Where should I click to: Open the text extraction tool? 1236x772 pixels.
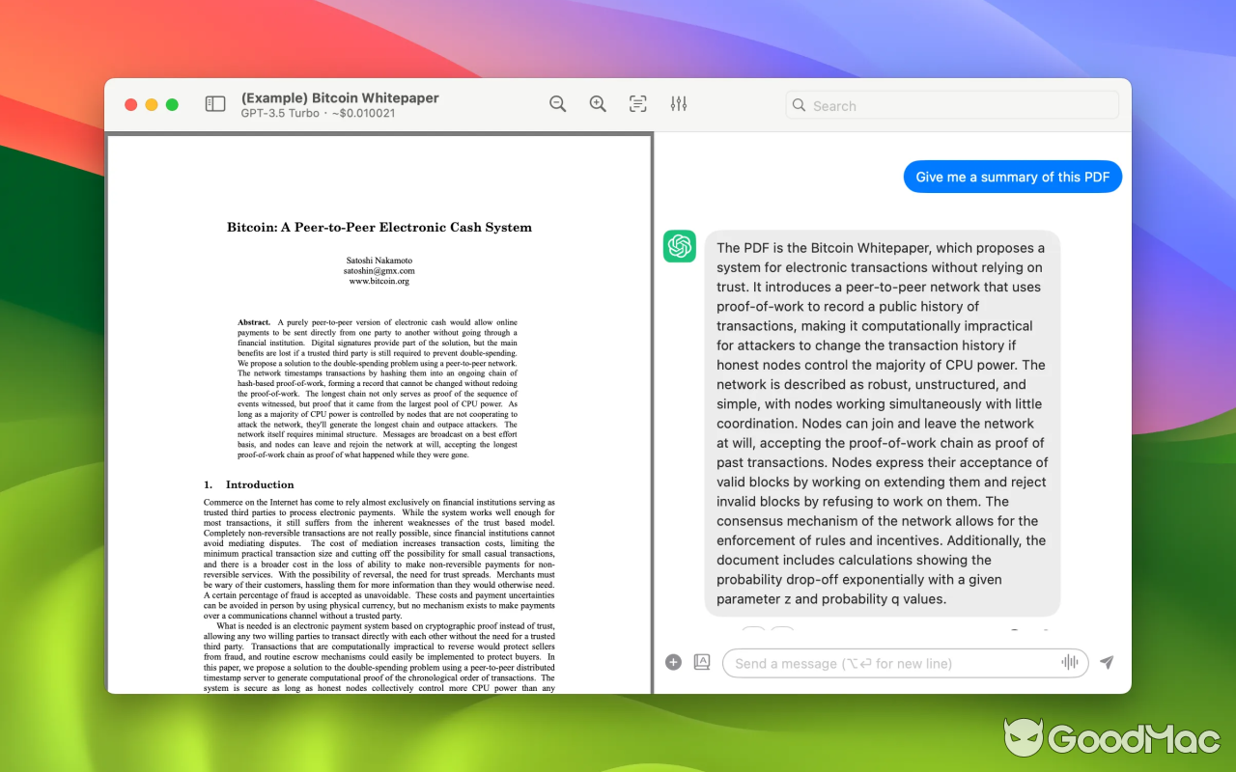(637, 103)
